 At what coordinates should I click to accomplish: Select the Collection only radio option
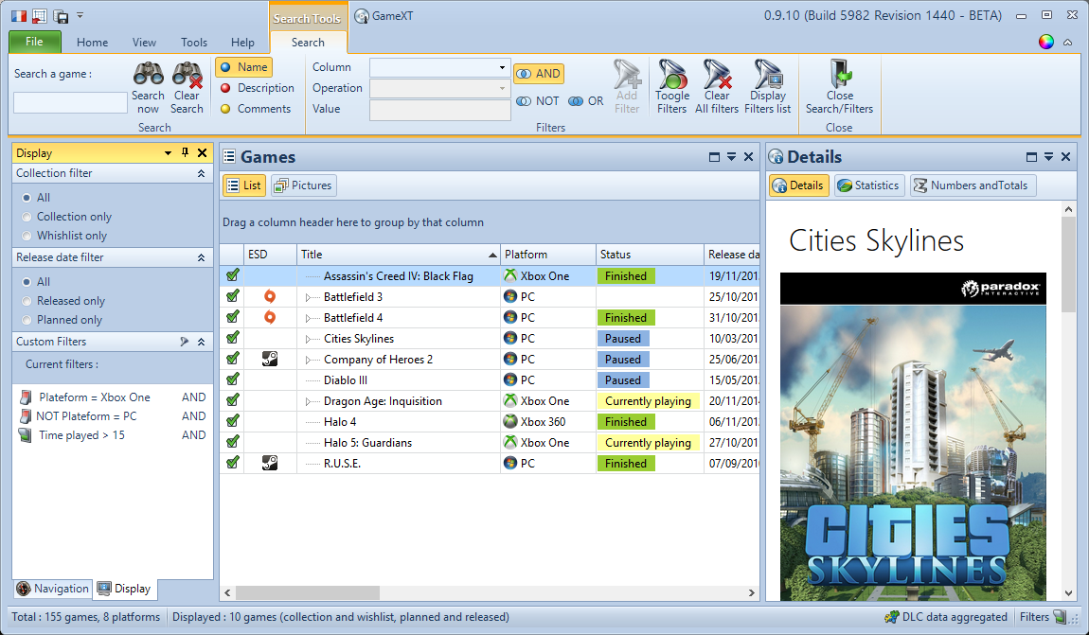pyautogui.click(x=27, y=217)
